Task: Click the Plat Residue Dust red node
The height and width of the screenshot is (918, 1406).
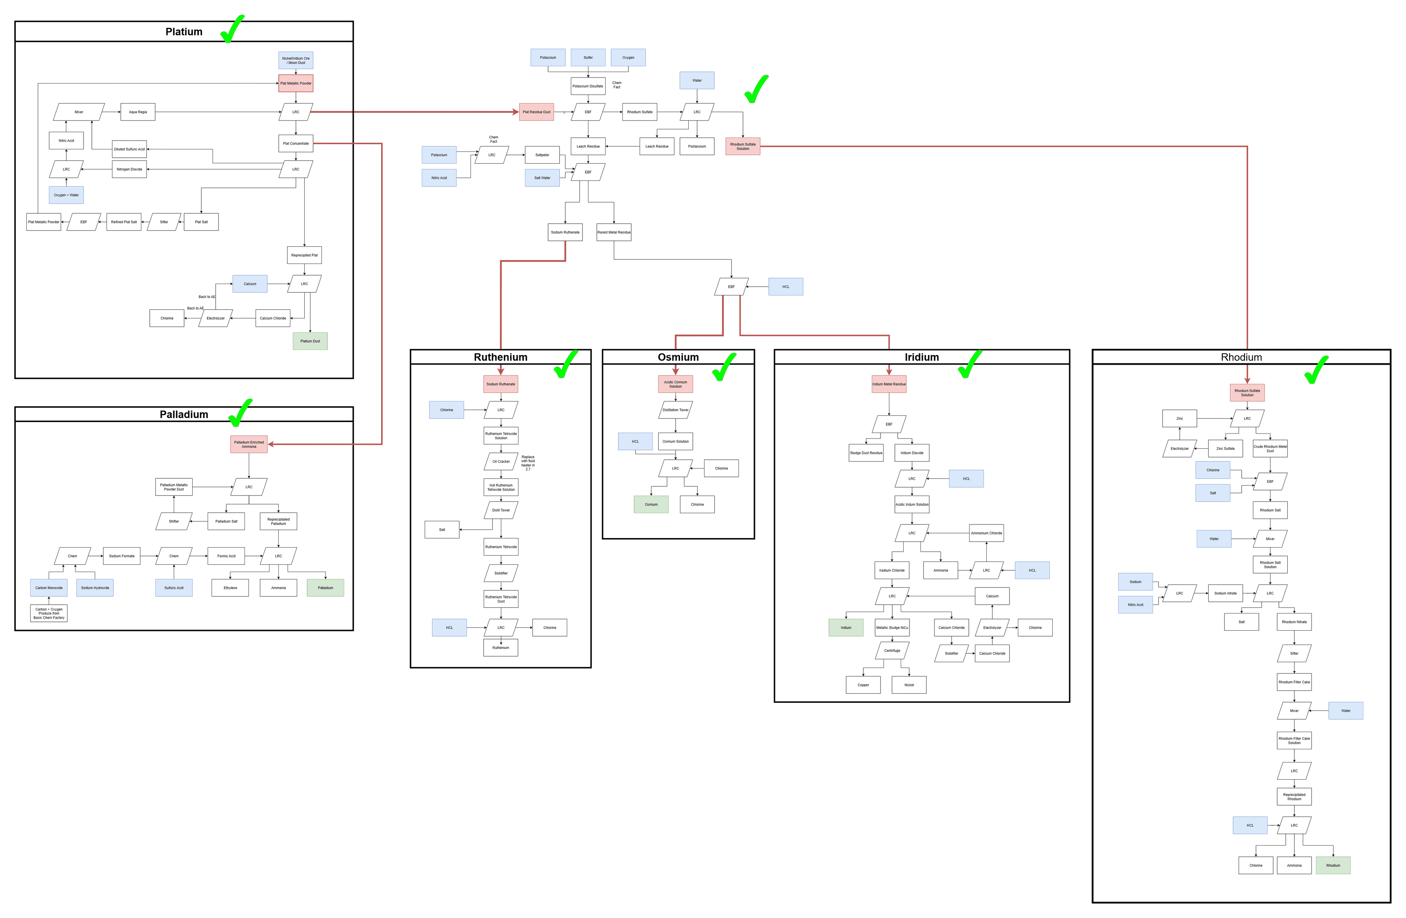Action: click(x=536, y=112)
